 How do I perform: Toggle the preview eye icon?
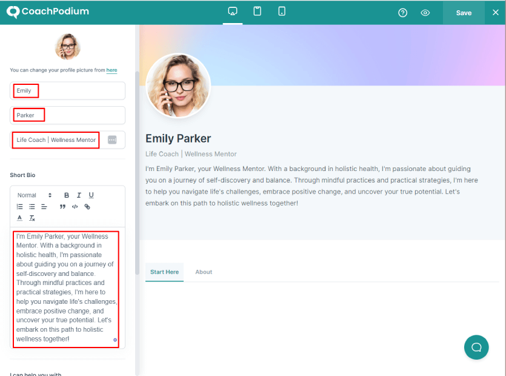(425, 13)
